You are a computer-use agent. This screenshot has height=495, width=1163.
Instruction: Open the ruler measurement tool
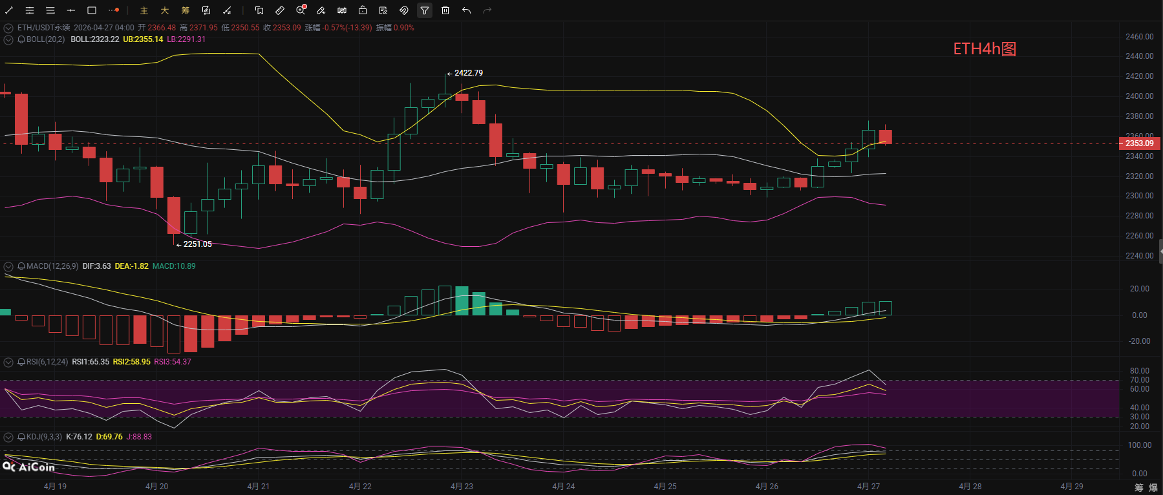pyautogui.click(x=280, y=10)
